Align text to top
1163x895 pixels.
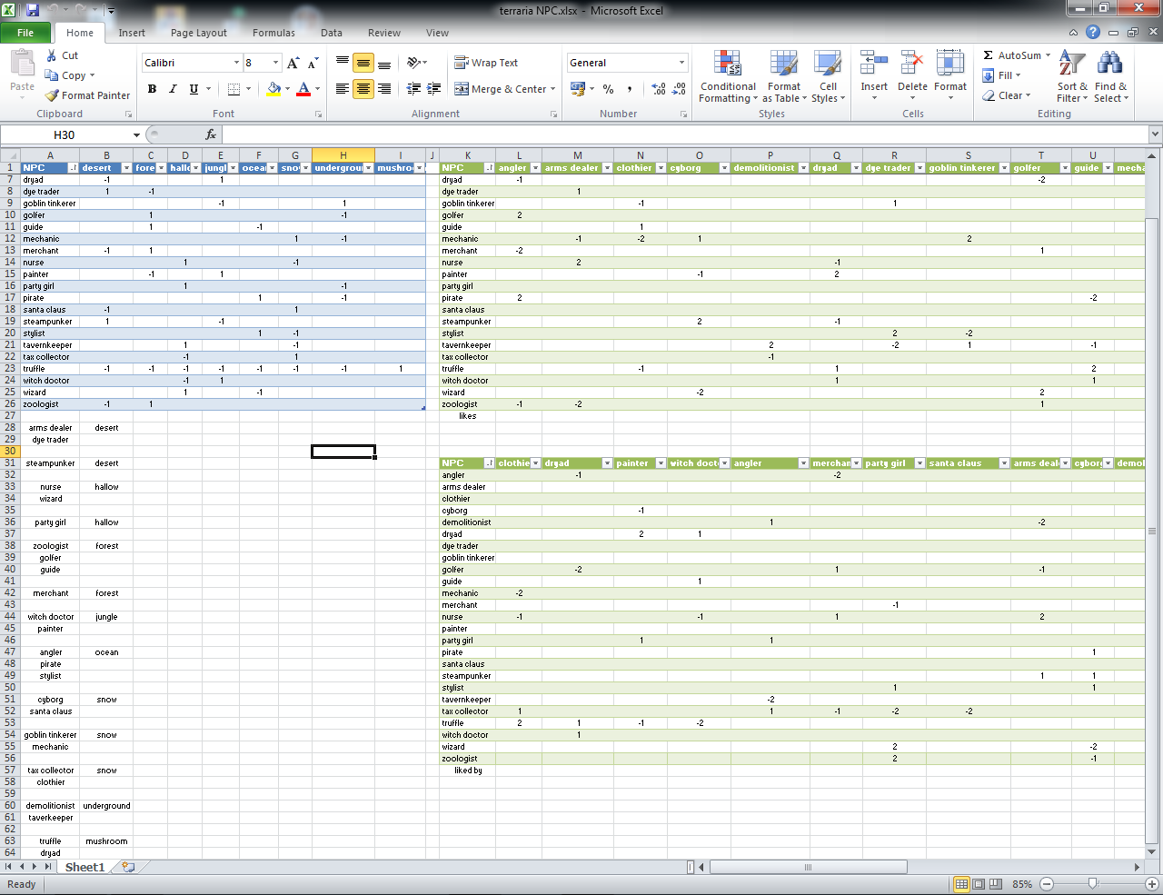(343, 63)
